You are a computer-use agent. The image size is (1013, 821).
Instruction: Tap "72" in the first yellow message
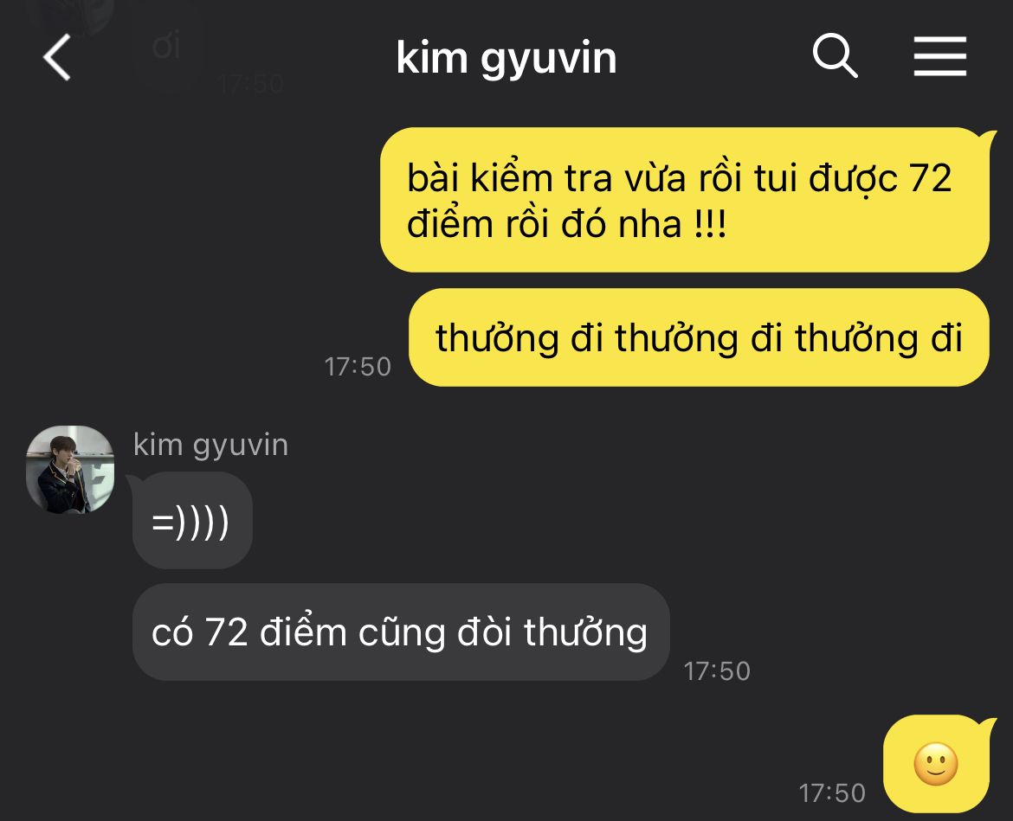point(930,177)
